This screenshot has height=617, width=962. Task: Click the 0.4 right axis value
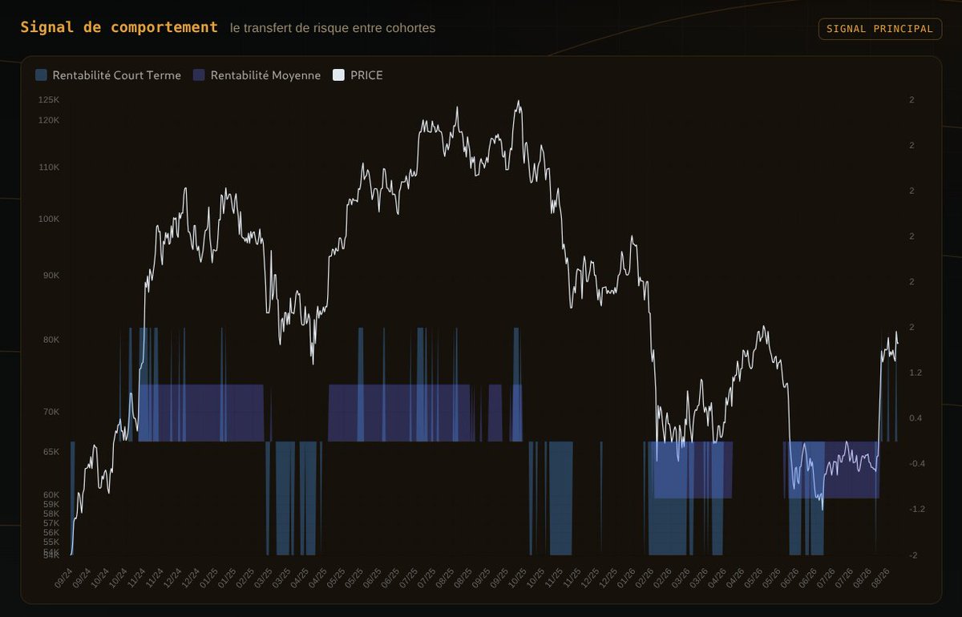916,418
